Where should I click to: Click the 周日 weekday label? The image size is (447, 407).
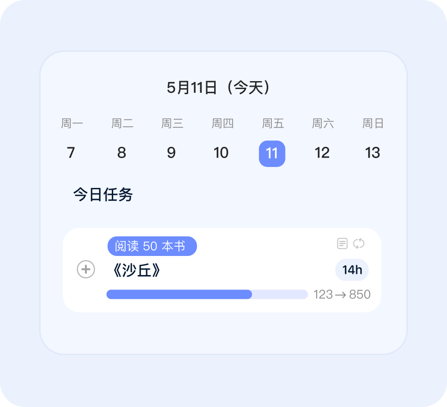373,124
